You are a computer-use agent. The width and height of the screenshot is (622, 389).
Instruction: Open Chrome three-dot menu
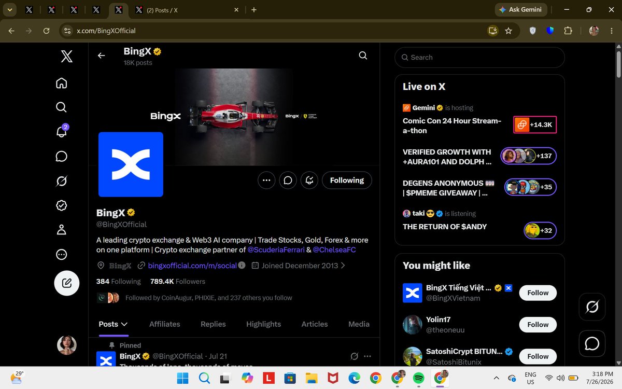611,31
